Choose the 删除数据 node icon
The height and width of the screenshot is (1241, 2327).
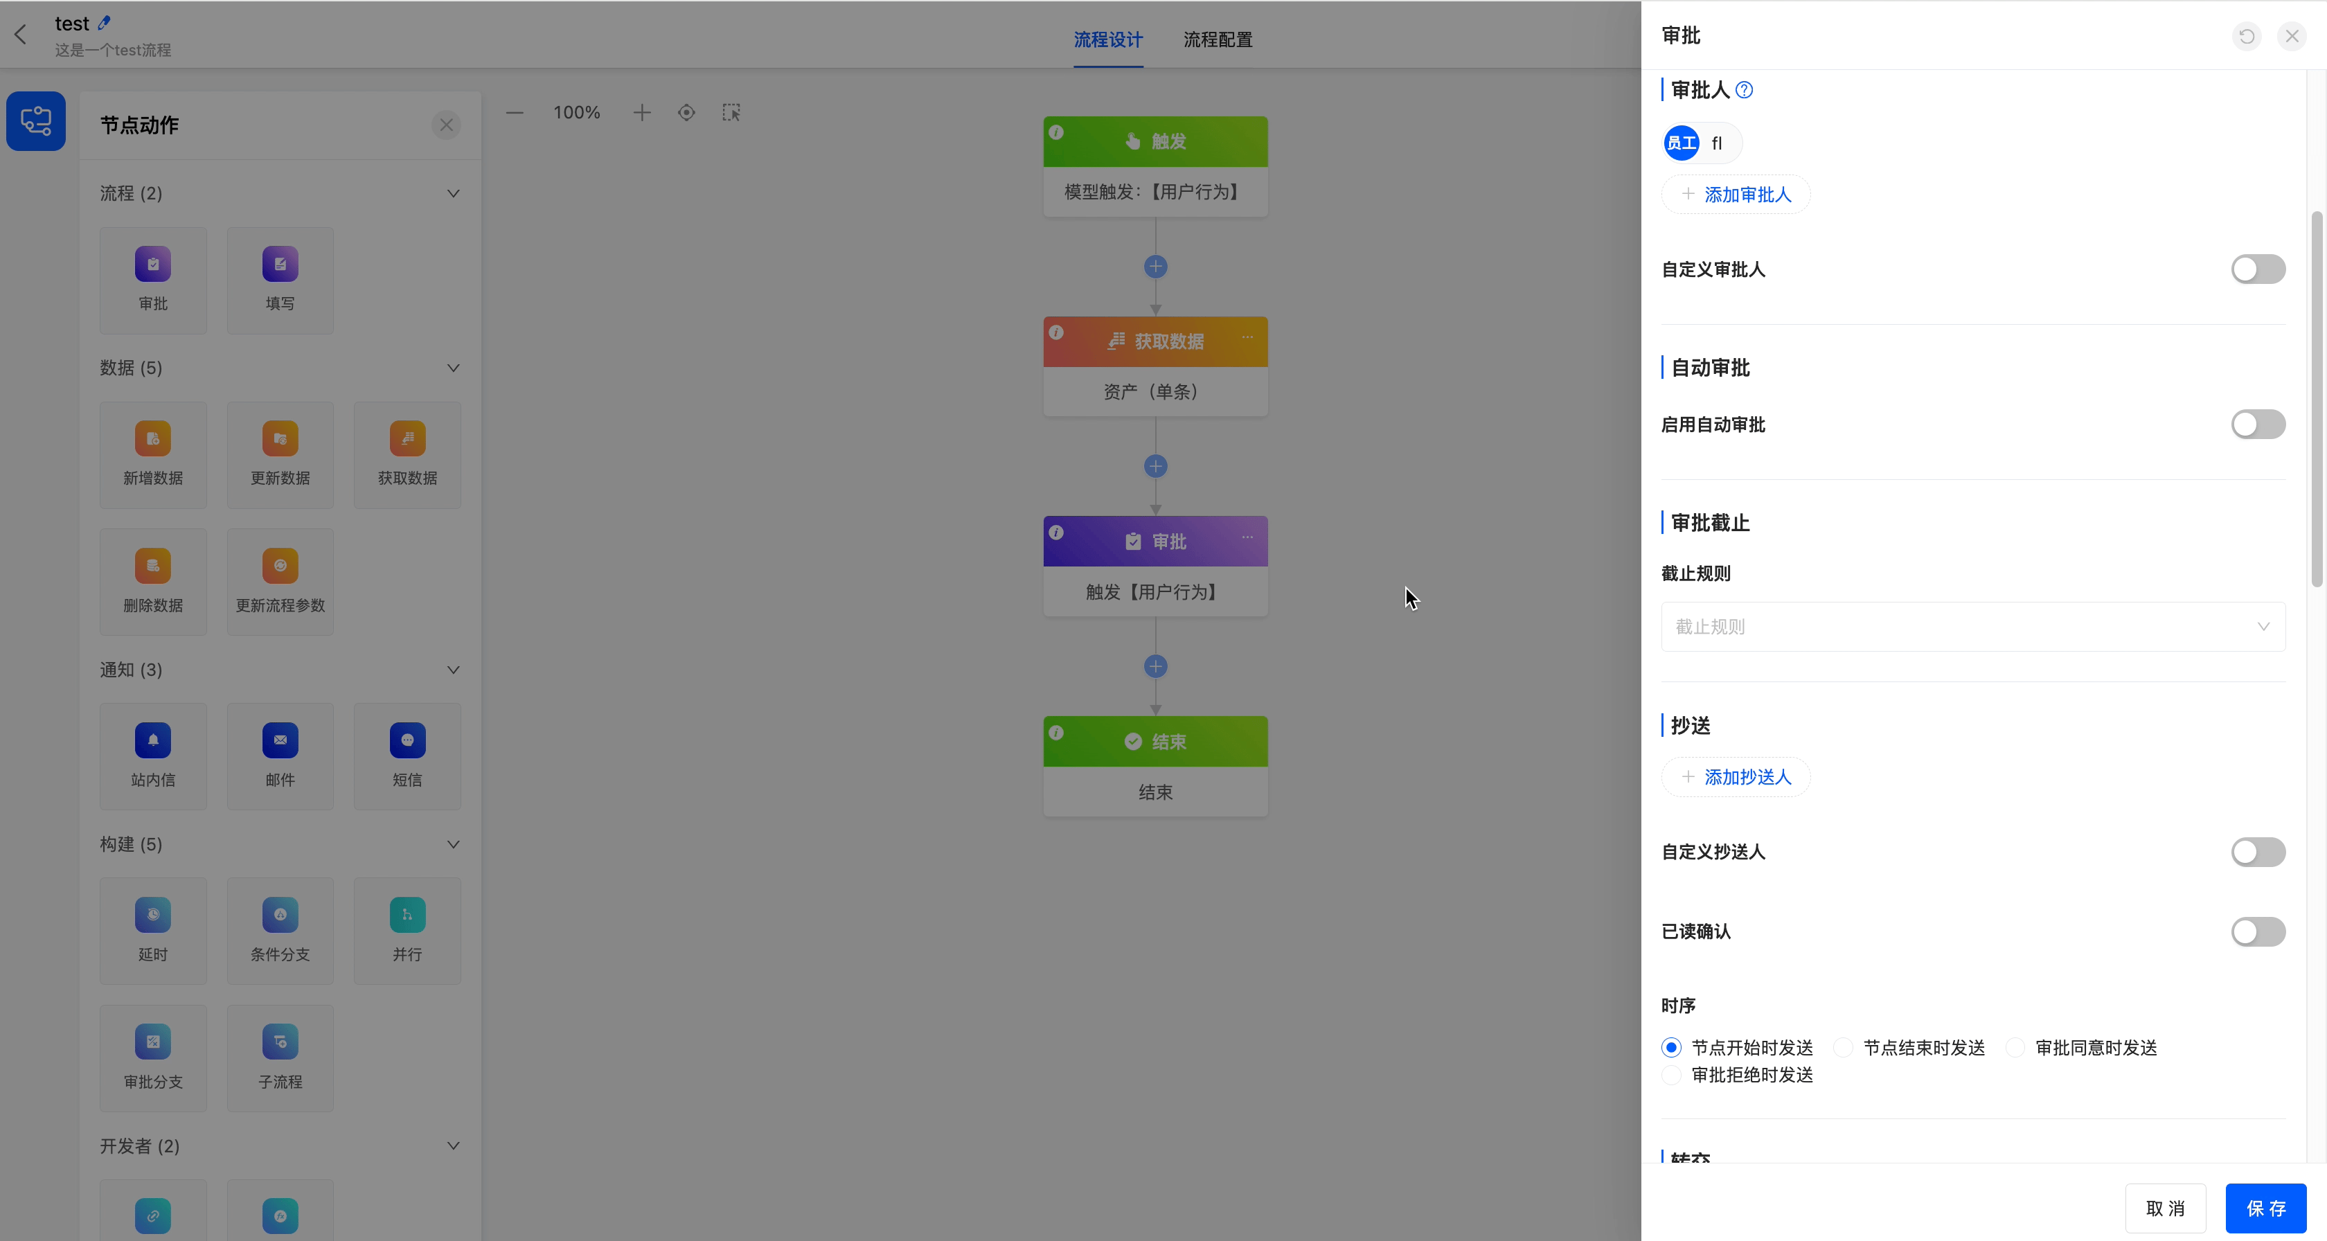point(152,566)
